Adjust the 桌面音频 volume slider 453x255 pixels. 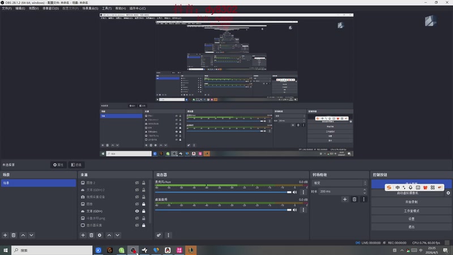(223, 210)
